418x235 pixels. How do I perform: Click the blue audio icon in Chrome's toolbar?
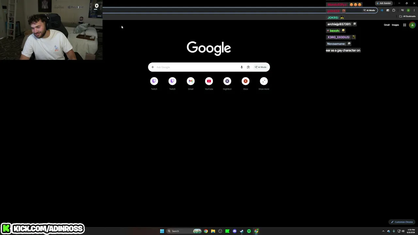click(x=382, y=10)
